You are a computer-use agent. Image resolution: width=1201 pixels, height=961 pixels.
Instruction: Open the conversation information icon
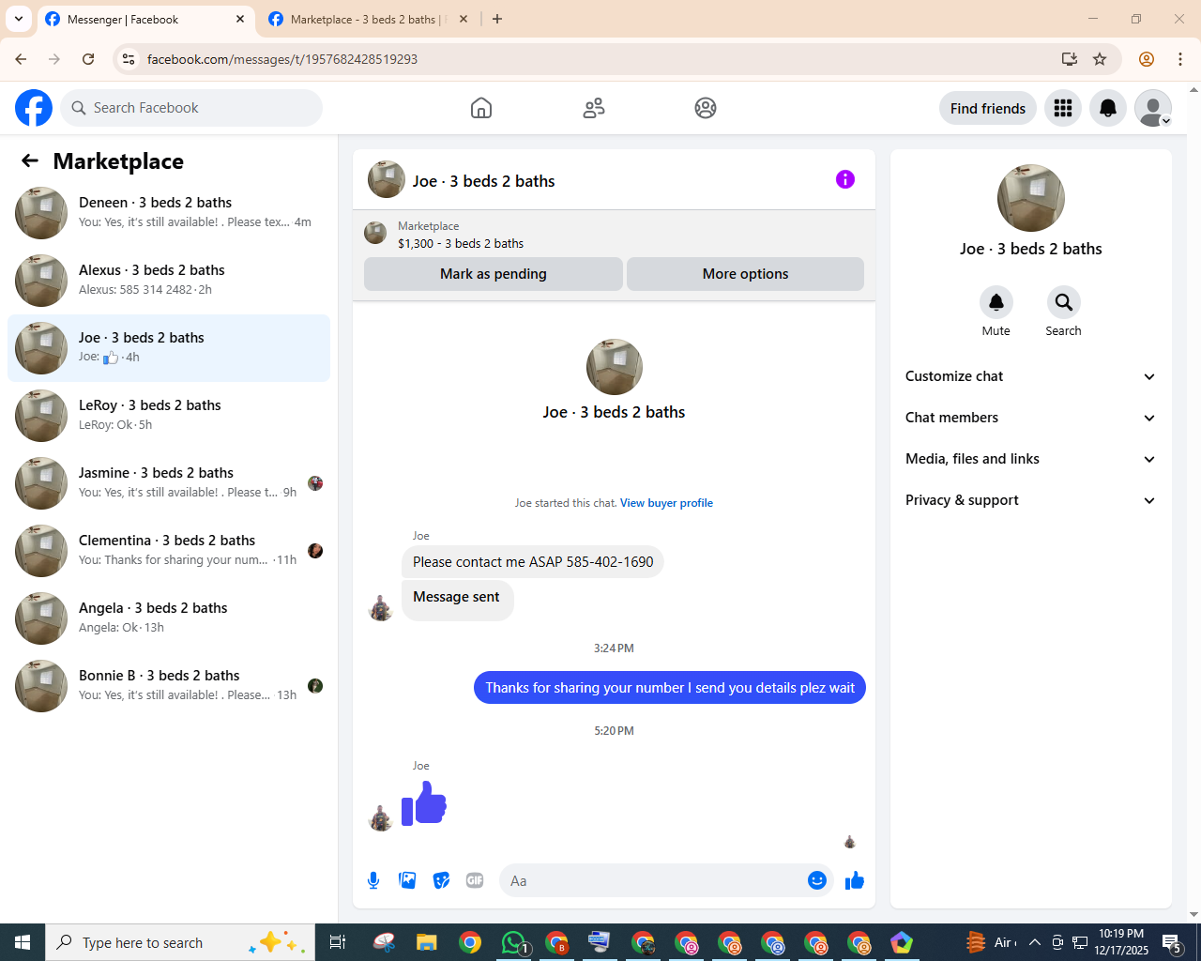(x=845, y=179)
